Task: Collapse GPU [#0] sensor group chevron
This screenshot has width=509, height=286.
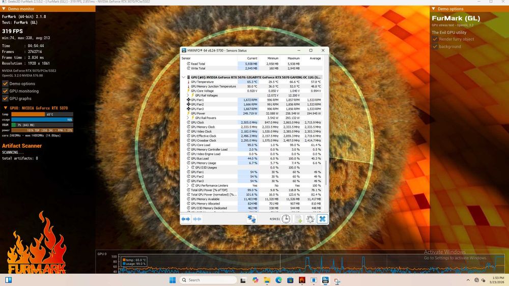Action: pos(184,77)
